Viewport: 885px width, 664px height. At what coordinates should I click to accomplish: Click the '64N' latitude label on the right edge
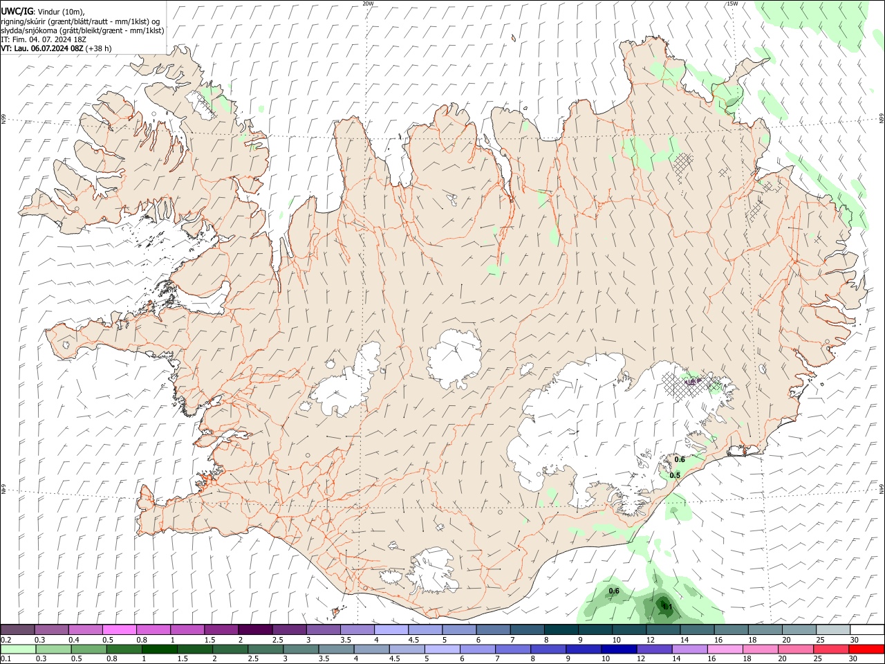(882, 488)
